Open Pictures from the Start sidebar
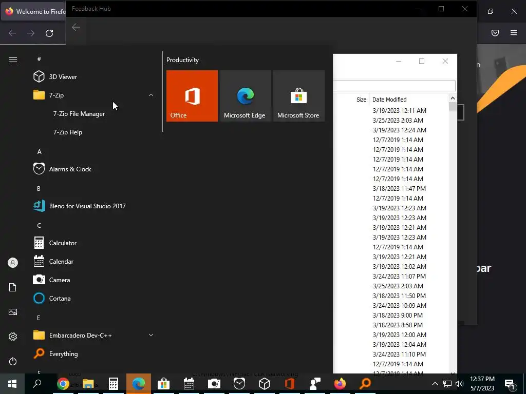526x394 pixels. click(x=13, y=312)
